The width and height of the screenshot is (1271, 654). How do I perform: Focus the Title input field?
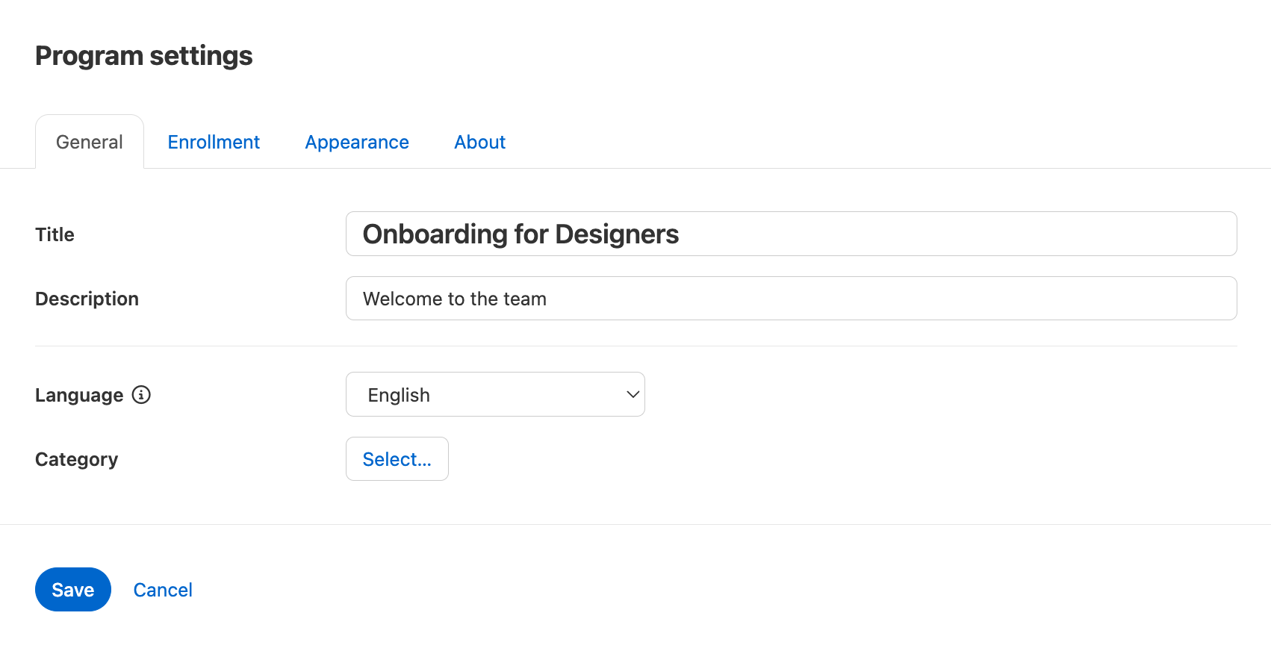(x=896, y=234)
